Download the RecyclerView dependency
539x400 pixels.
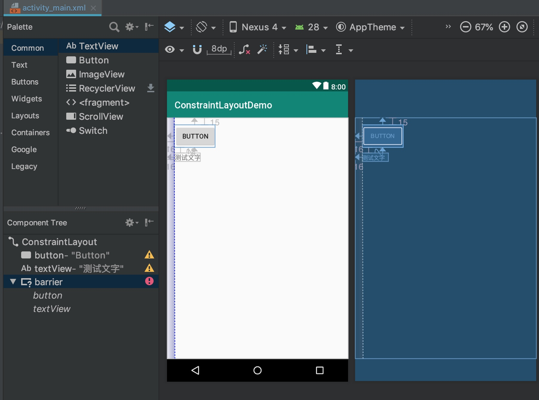(151, 88)
